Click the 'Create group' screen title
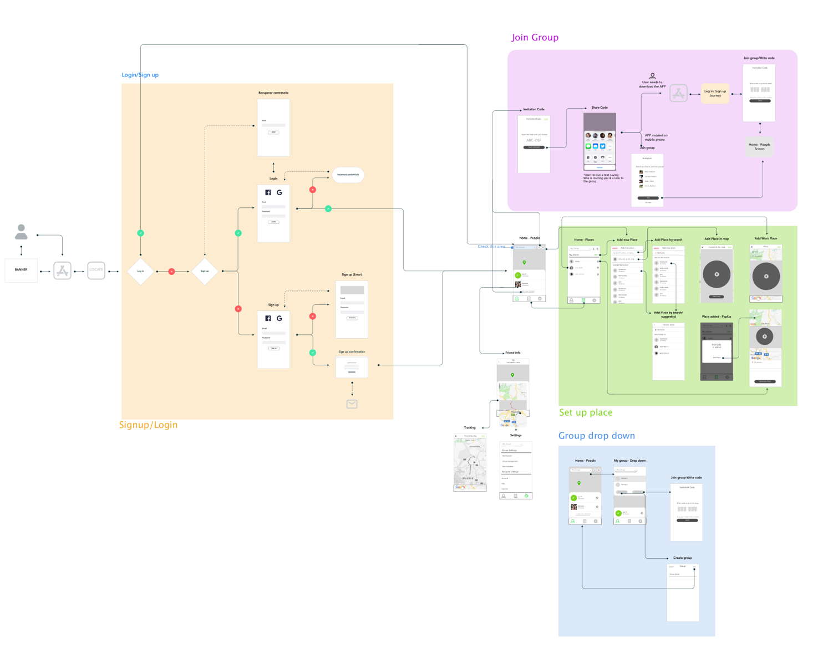The height and width of the screenshot is (648, 833). click(682, 558)
